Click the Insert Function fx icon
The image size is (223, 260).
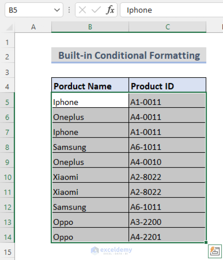click(x=110, y=10)
